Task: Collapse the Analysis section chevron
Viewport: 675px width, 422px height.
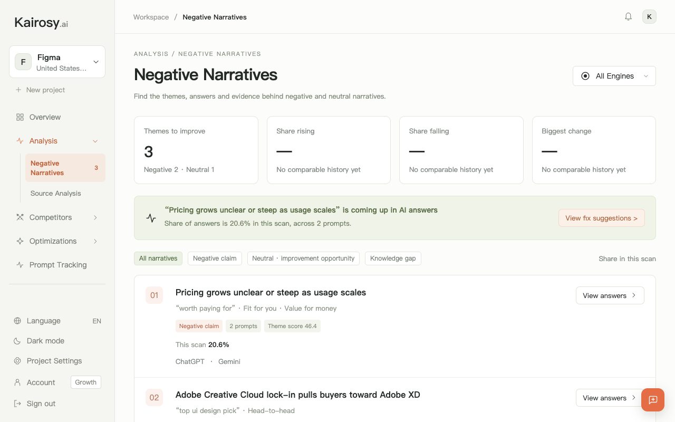Action: (x=95, y=141)
